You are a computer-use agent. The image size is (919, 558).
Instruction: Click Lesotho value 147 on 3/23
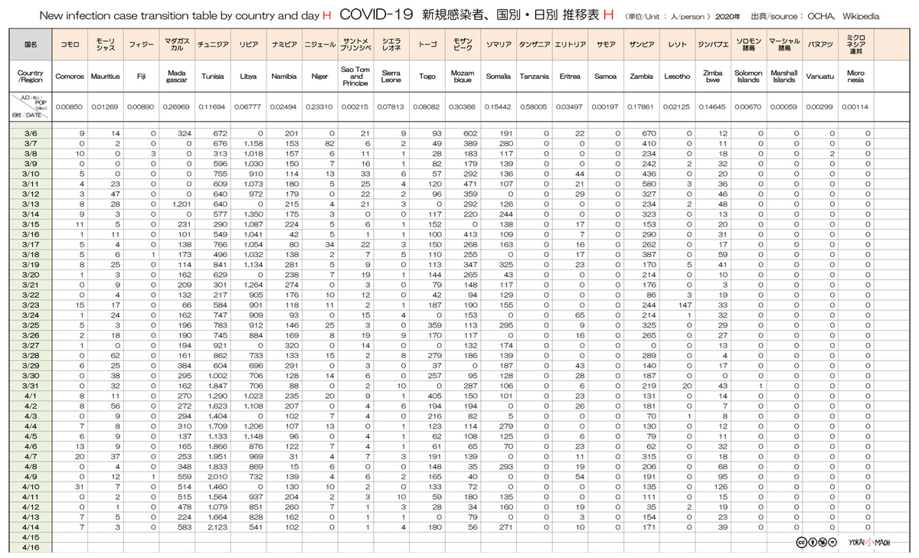point(685,304)
